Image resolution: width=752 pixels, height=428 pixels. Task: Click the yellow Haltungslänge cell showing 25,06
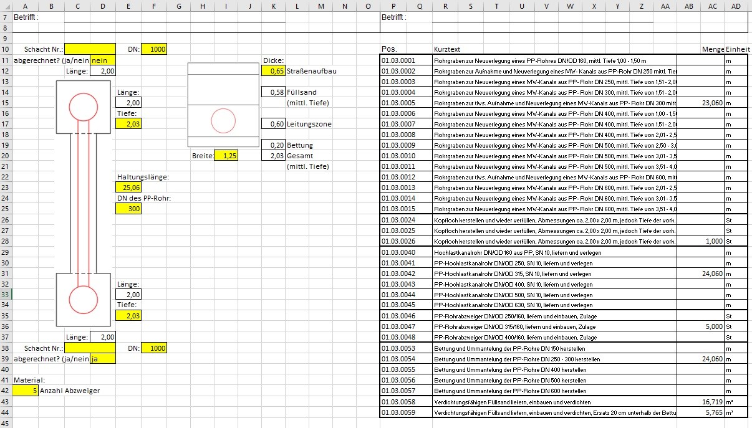click(128, 188)
